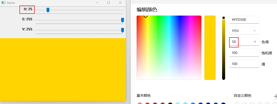
Task: Click the brightness slider handle beside the preview
Action: [223, 18]
